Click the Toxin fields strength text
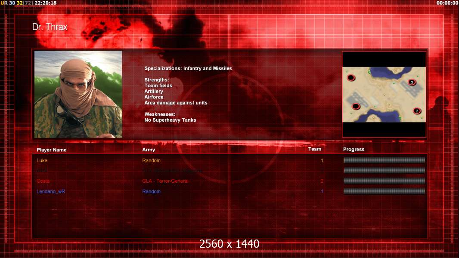The image size is (459, 258). [158, 86]
